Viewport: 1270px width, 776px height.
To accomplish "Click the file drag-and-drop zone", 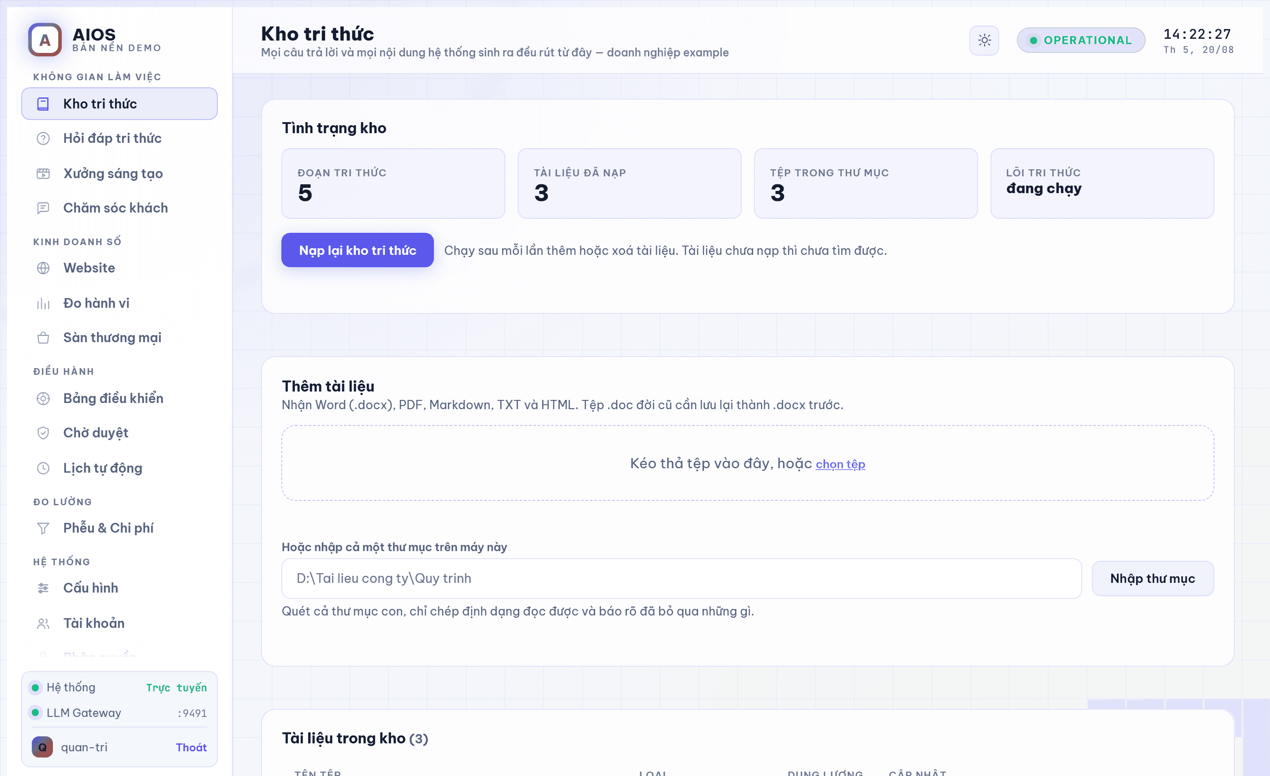I will tap(747, 463).
